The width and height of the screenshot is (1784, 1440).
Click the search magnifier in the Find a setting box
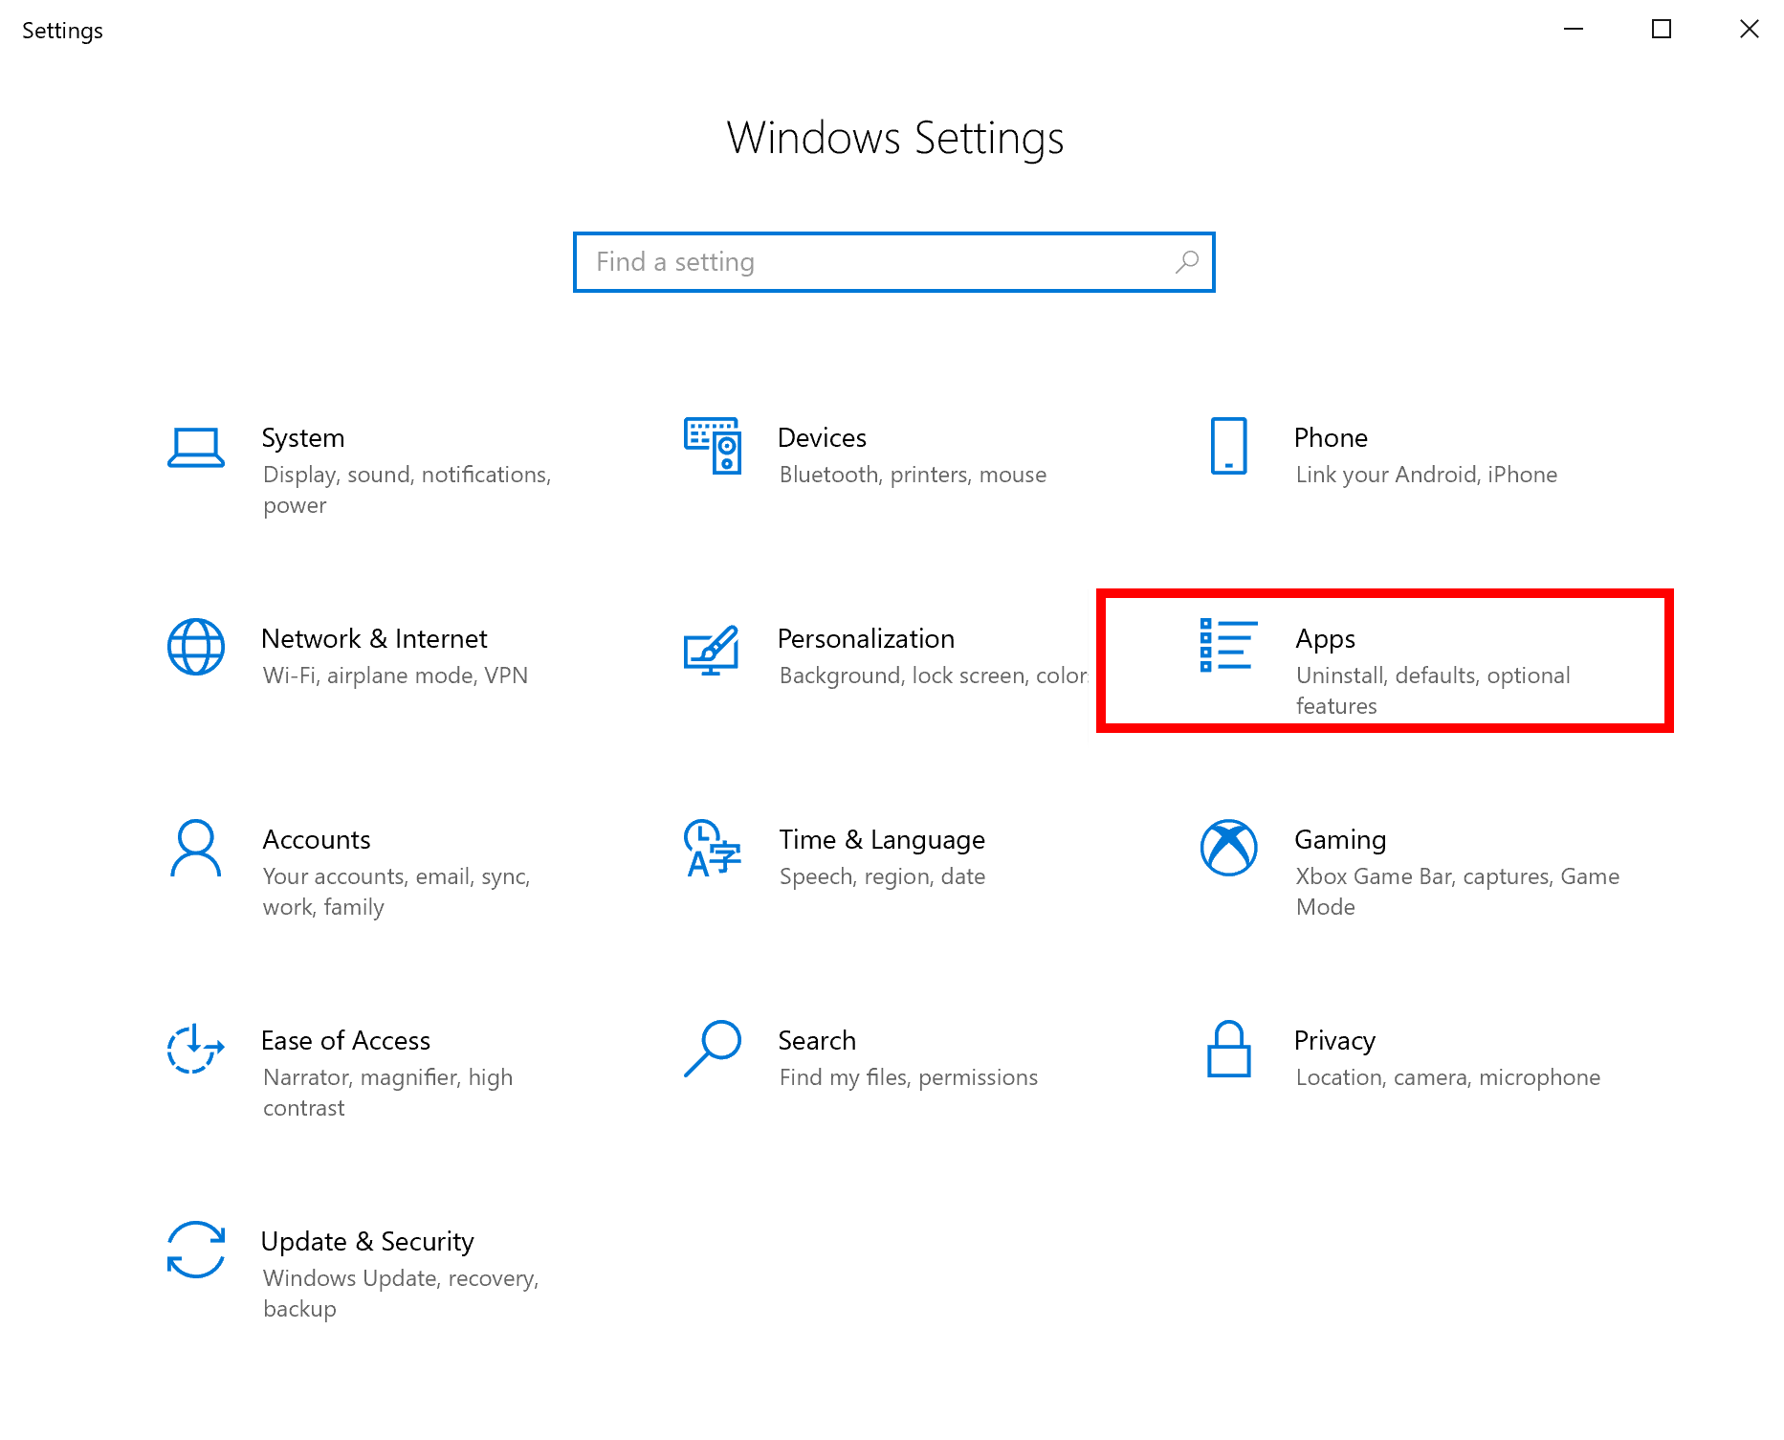click(x=1187, y=262)
